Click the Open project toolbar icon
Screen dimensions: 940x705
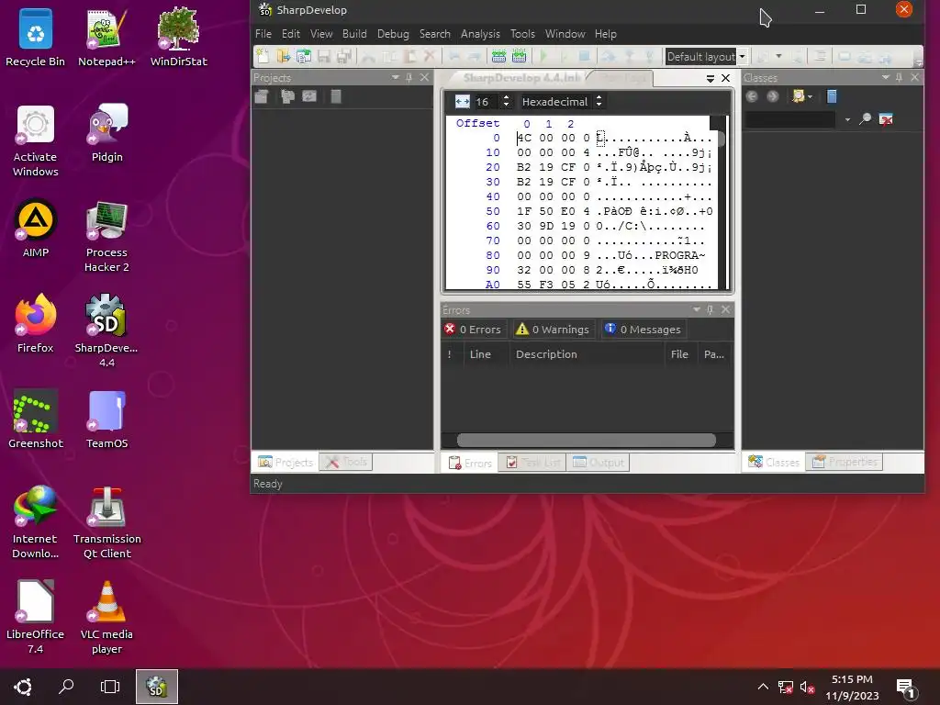[x=303, y=56]
